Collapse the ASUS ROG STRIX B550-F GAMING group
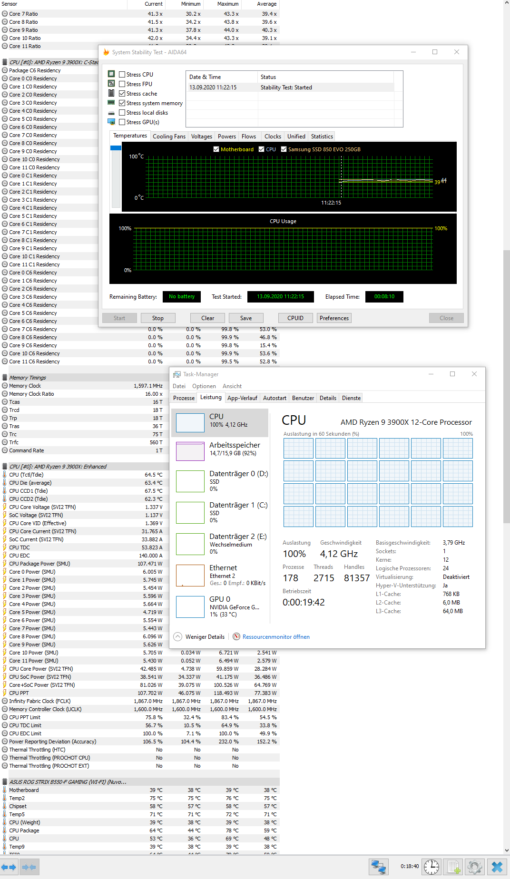 5,782
